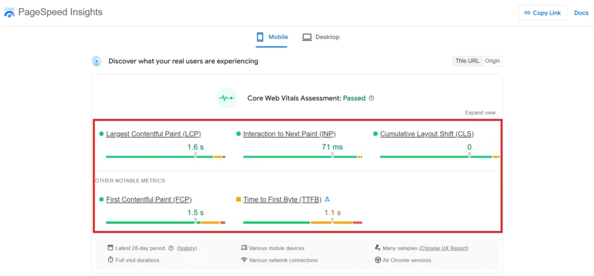Image resolution: width=594 pixels, height=276 pixels.
Task: Open First Contentful Paint (FCP) link
Action: click(x=149, y=200)
